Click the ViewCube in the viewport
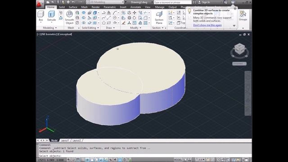 (x=239, y=49)
